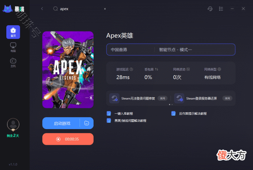The image size is (253, 170).
Task: Click the 丢包率 arrows icon
Action: [x=157, y=69]
